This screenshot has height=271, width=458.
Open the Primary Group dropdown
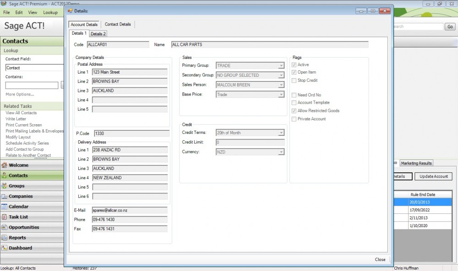tap(281, 65)
